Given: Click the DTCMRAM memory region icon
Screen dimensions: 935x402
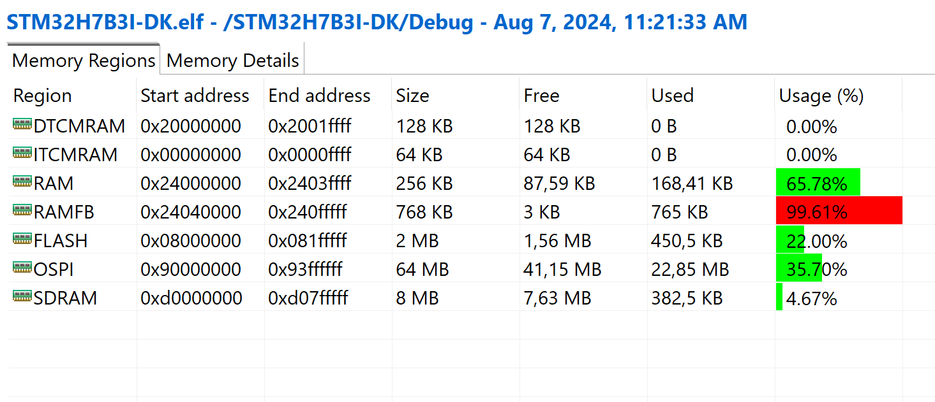Looking at the screenshot, I should pos(22,125).
